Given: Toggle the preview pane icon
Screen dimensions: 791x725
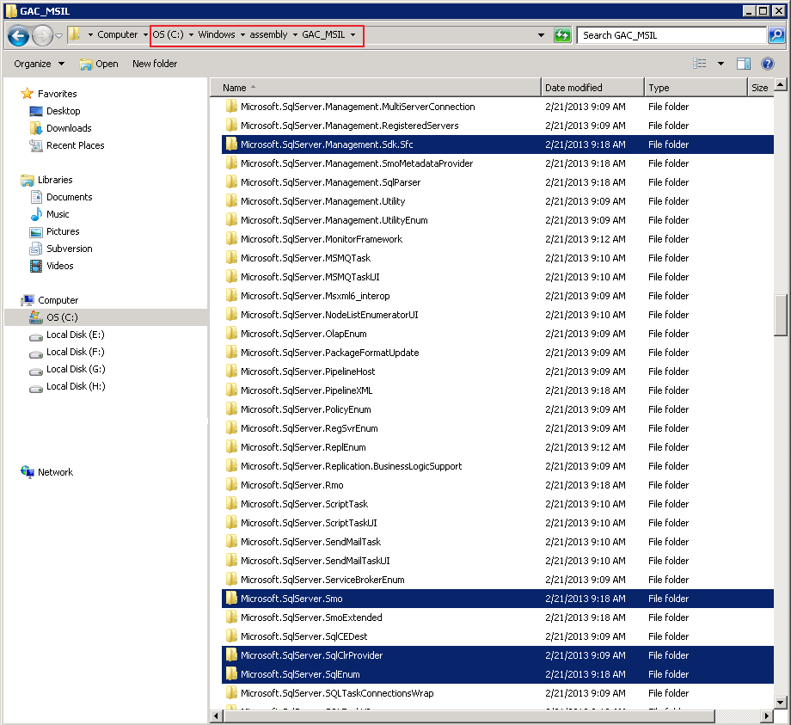Looking at the screenshot, I should click(x=744, y=64).
